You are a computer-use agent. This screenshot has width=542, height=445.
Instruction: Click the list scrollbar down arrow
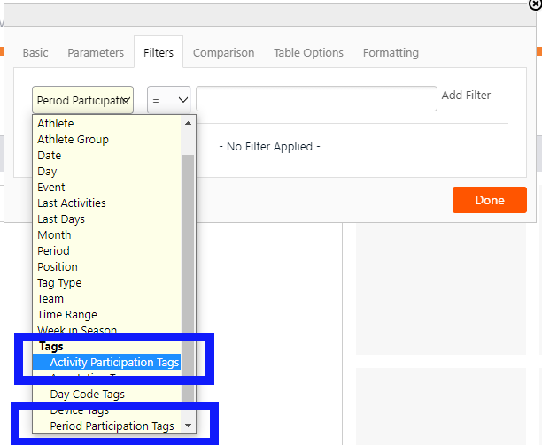(x=188, y=426)
